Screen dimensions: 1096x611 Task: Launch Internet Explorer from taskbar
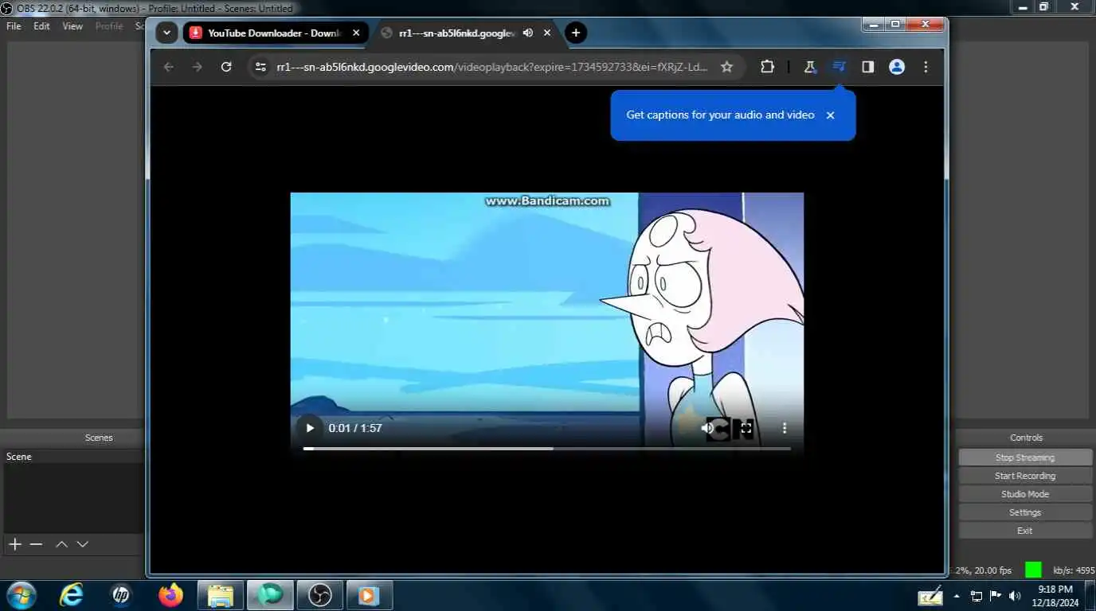(72, 594)
